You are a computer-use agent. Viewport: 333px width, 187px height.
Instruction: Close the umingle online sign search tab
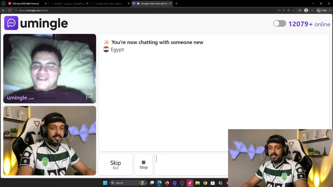pyautogui.click(x=129, y=4)
